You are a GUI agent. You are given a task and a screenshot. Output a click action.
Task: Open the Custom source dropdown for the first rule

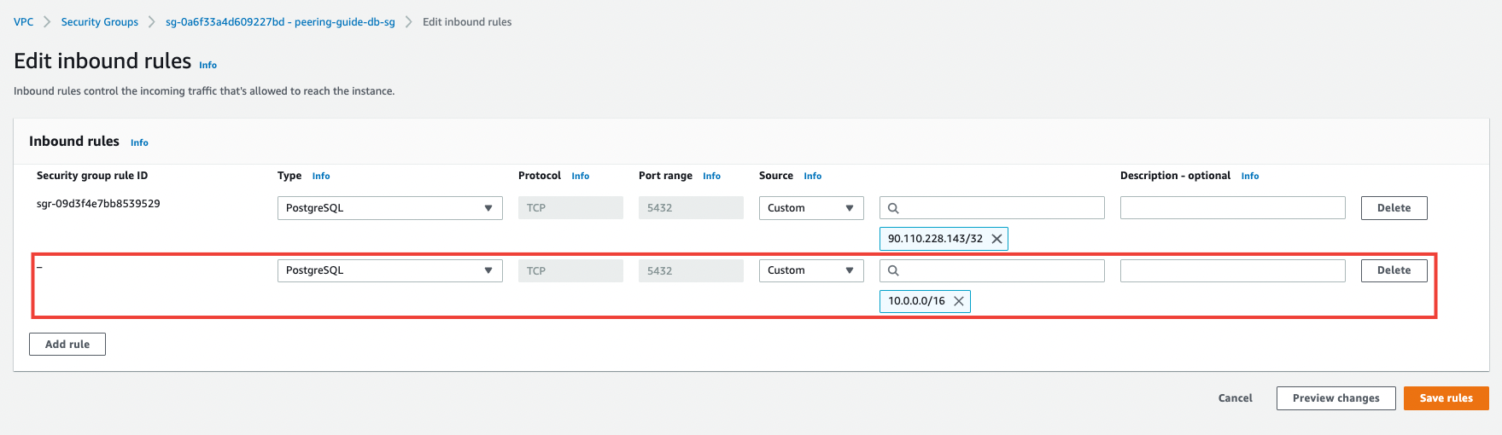click(x=811, y=208)
